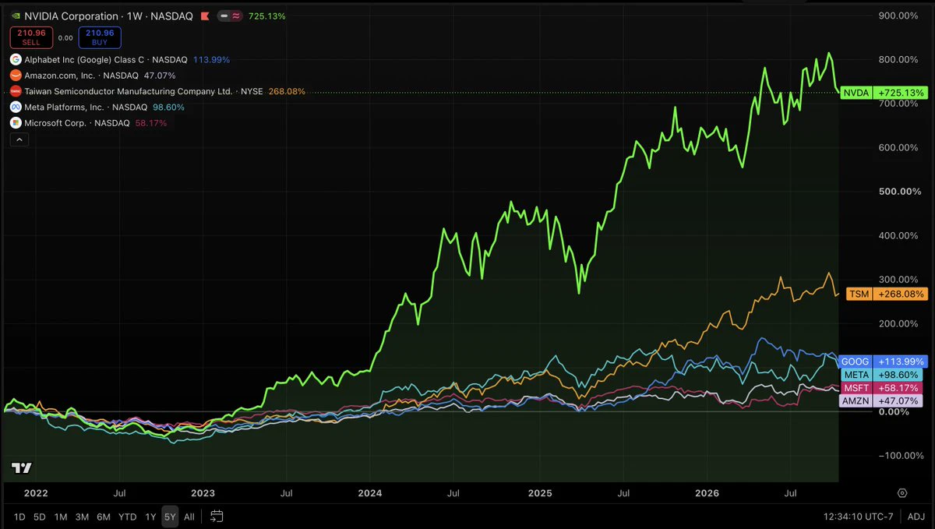Viewport: 935px width, 529px height.
Task: Click the Meta logo icon in the legend
Action: point(15,107)
